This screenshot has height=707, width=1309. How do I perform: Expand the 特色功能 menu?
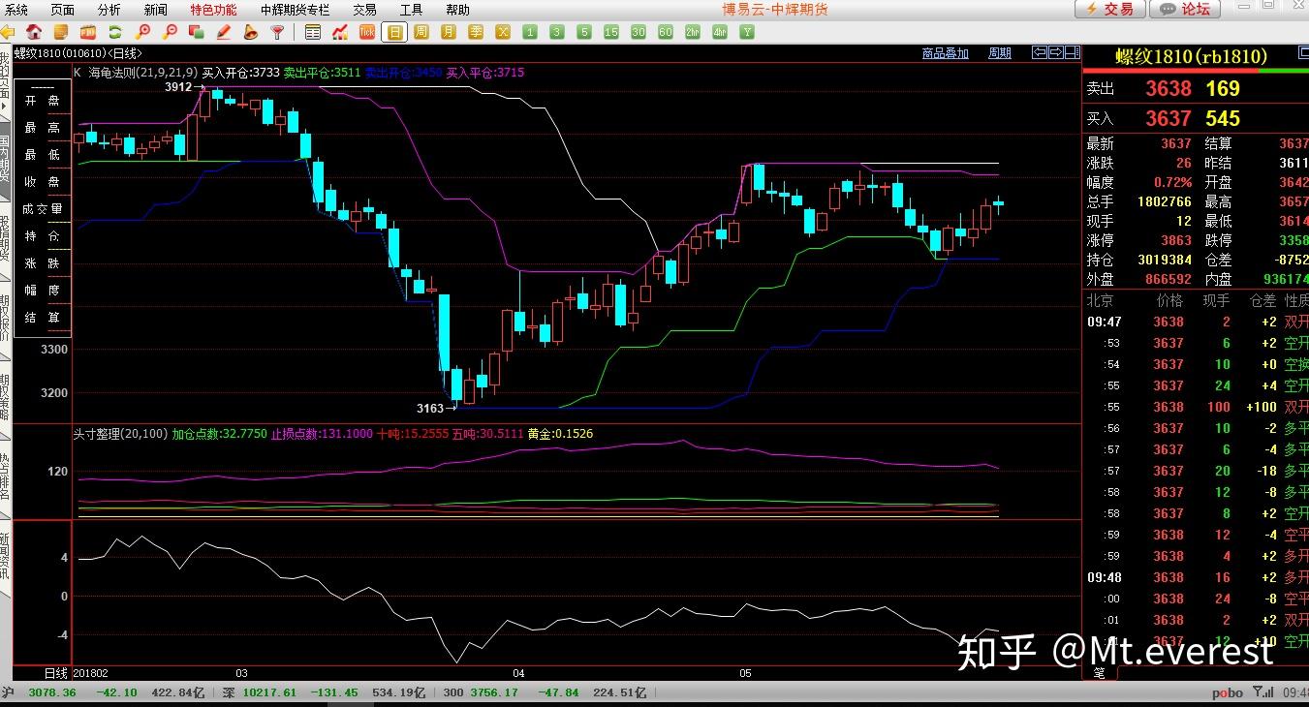pos(213,10)
